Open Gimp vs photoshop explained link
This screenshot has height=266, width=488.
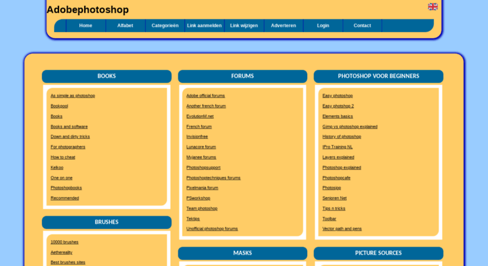point(350,127)
